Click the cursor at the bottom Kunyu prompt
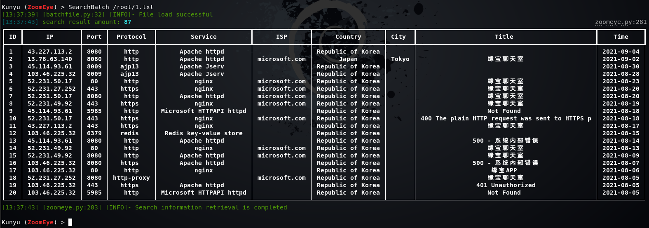 coord(70,222)
